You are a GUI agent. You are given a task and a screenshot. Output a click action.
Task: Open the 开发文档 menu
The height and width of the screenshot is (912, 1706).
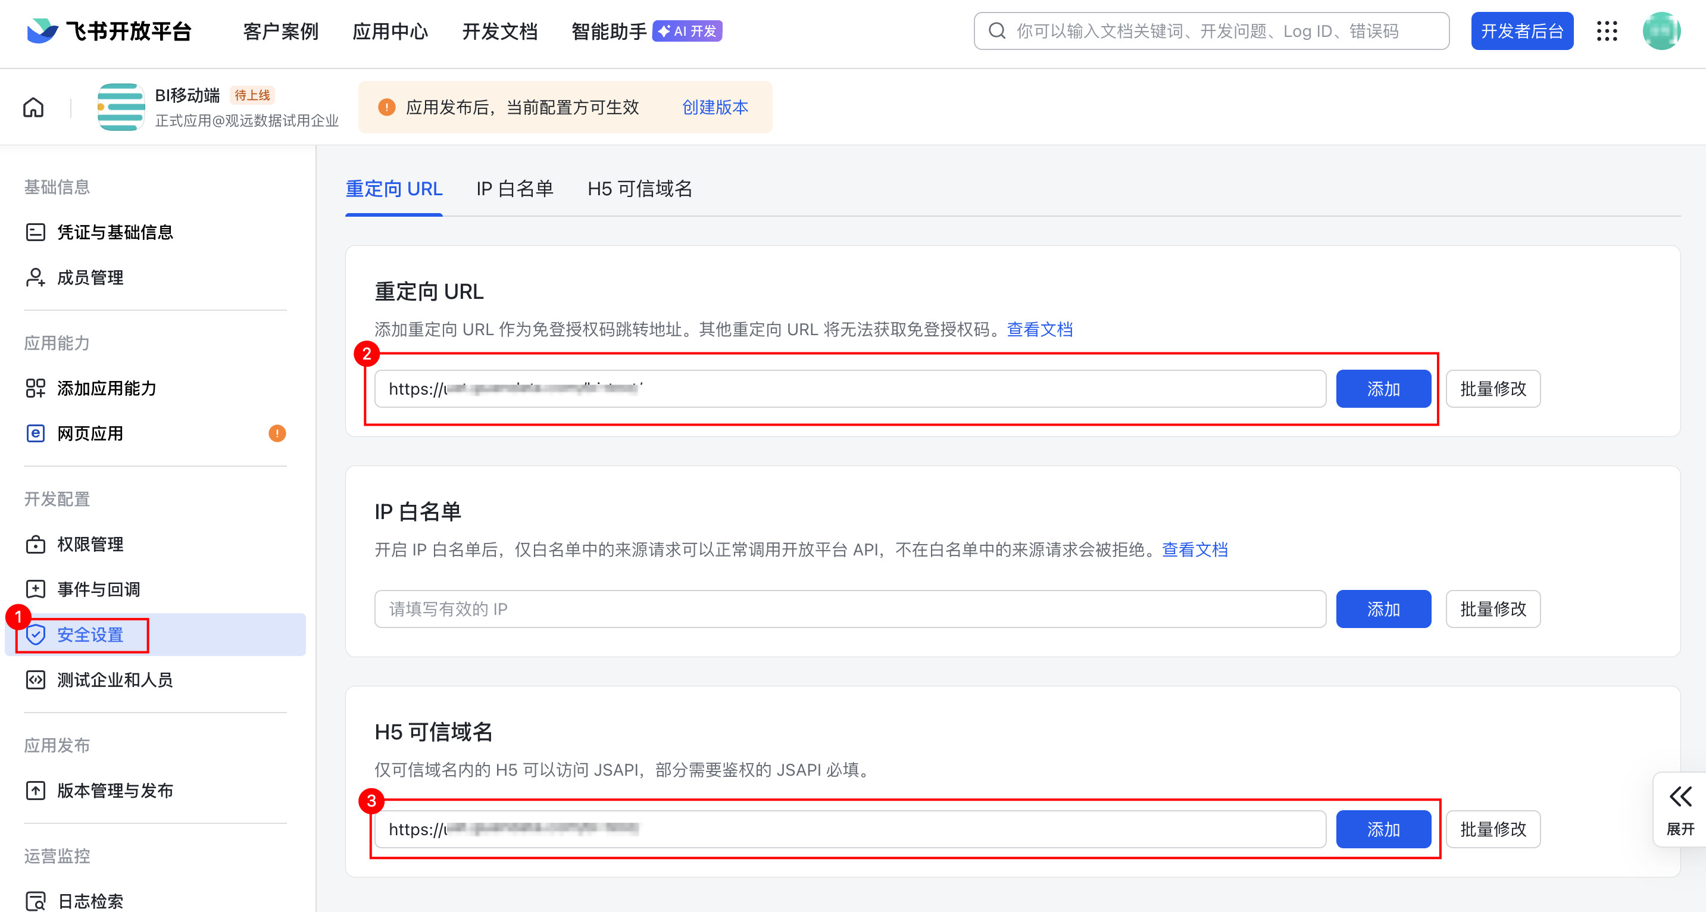pyautogui.click(x=499, y=31)
